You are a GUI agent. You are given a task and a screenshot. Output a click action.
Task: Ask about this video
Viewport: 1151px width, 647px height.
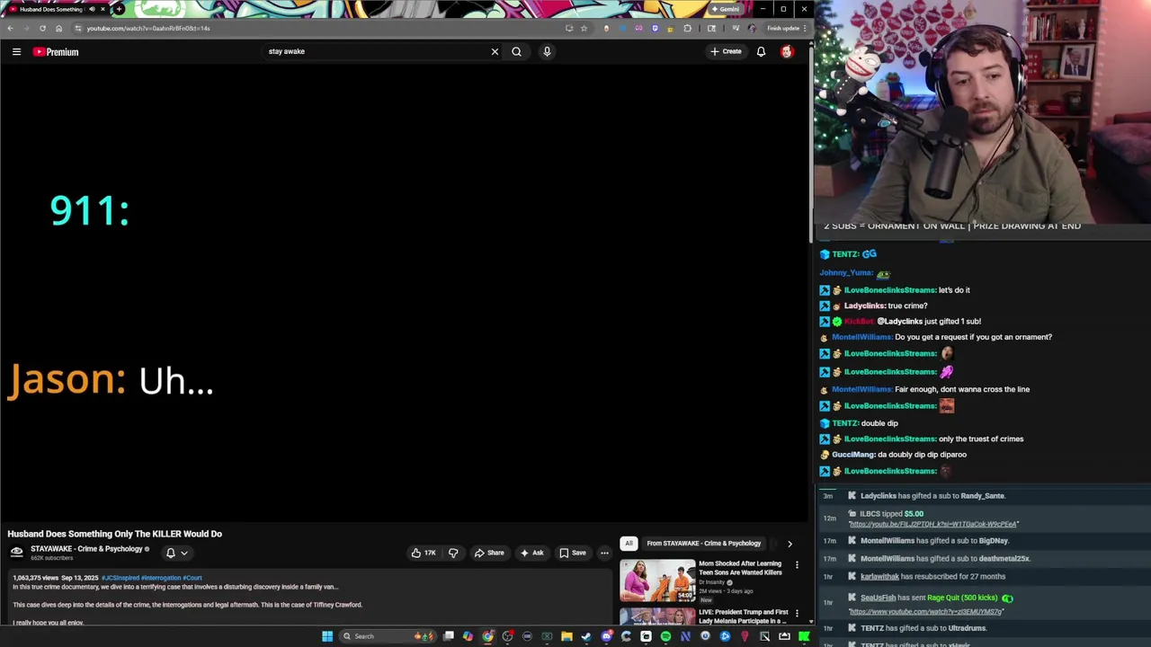(531, 553)
